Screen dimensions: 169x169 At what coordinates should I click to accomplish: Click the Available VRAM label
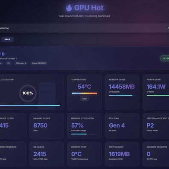point(116,159)
